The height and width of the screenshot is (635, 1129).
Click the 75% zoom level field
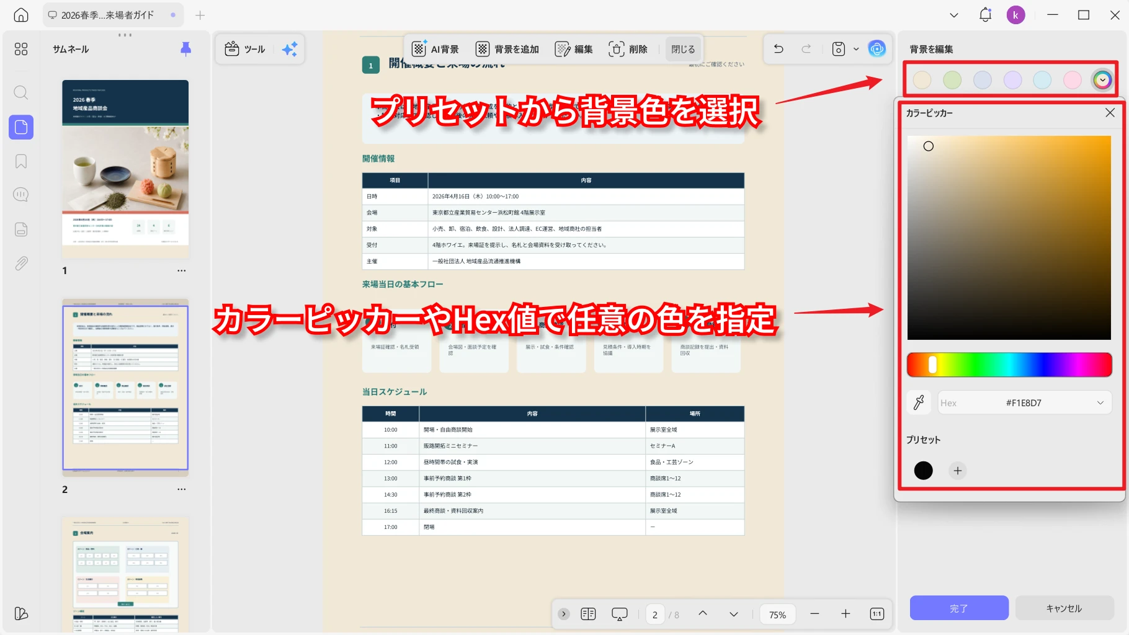click(x=777, y=615)
